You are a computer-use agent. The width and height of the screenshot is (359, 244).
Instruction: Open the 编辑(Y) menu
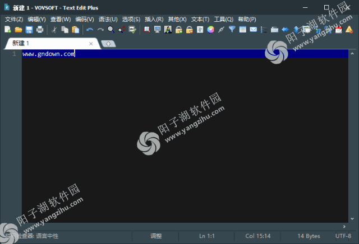[36, 20]
